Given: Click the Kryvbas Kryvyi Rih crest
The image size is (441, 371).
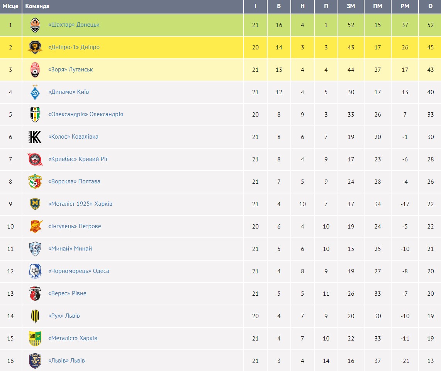Looking at the screenshot, I should point(35,159).
